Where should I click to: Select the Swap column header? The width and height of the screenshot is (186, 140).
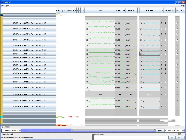[x=131, y=10]
